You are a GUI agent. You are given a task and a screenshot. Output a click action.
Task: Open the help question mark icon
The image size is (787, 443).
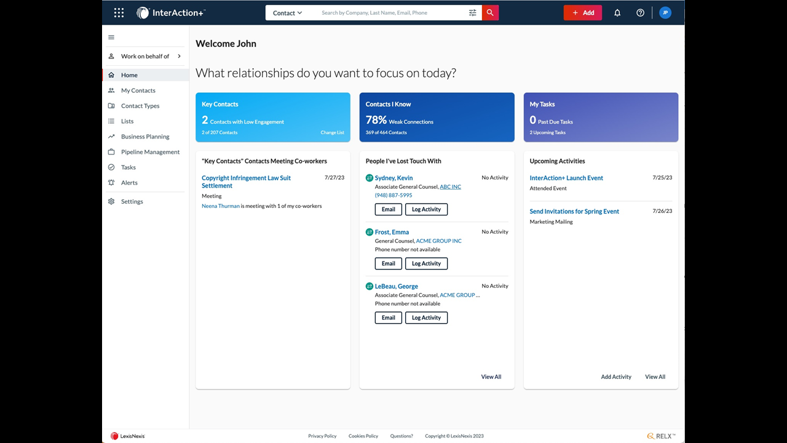(640, 12)
